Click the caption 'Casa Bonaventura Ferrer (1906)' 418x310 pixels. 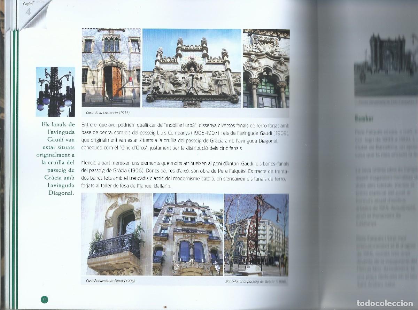tap(110, 281)
